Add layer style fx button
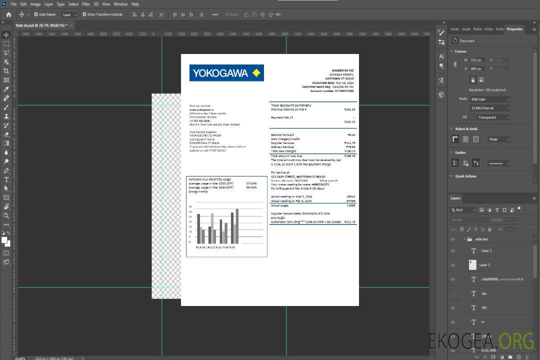Viewport: 540px width, 360px height. tap(485, 357)
